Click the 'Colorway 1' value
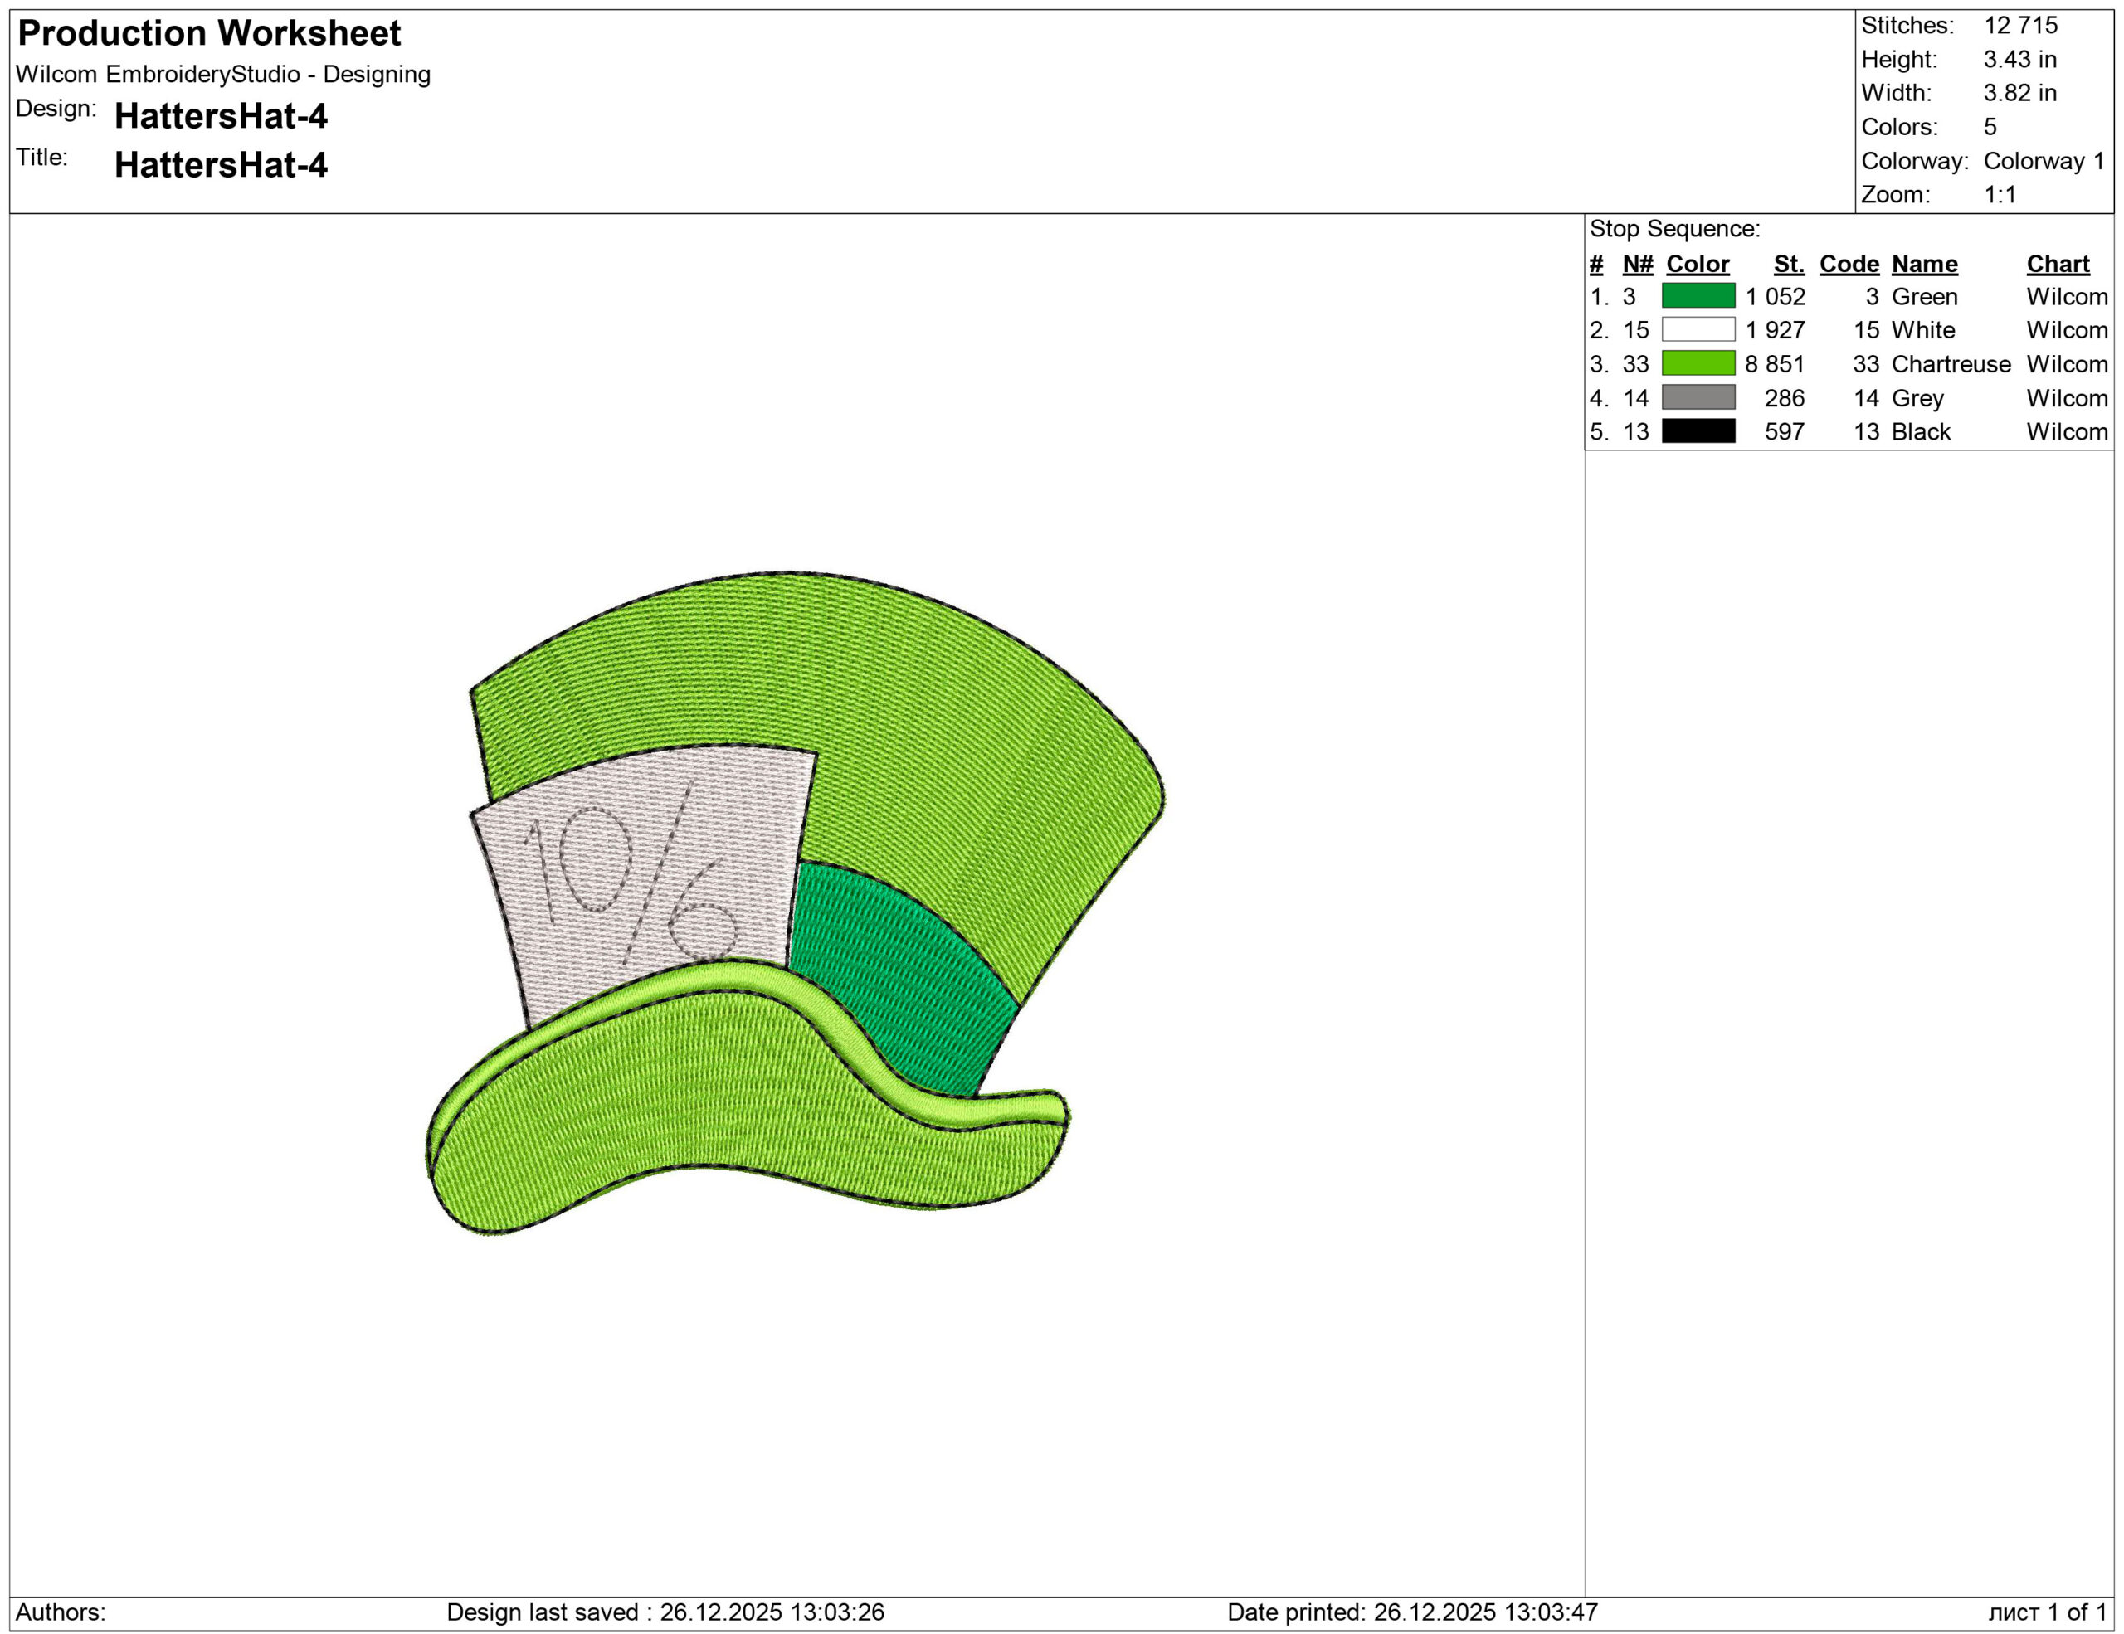The image size is (2124, 1634). (2044, 162)
